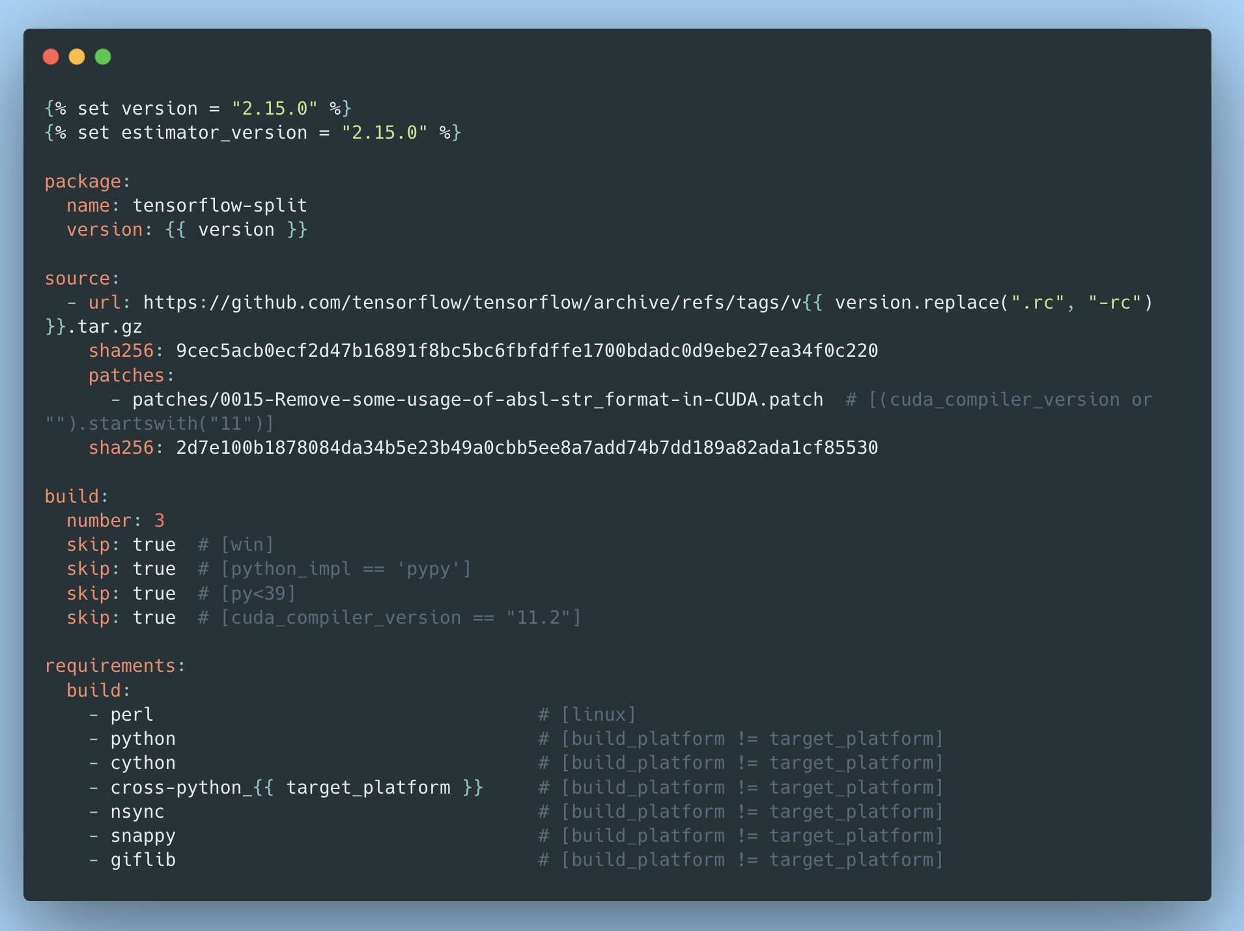Image resolution: width=1244 pixels, height=931 pixels.
Task: Click the red close window dot
Action: [x=51, y=57]
